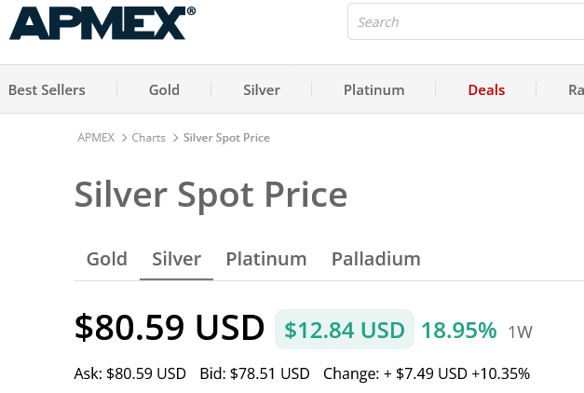Open the Gold menu in the top navigation bar
The image size is (584, 393).
[x=164, y=90]
